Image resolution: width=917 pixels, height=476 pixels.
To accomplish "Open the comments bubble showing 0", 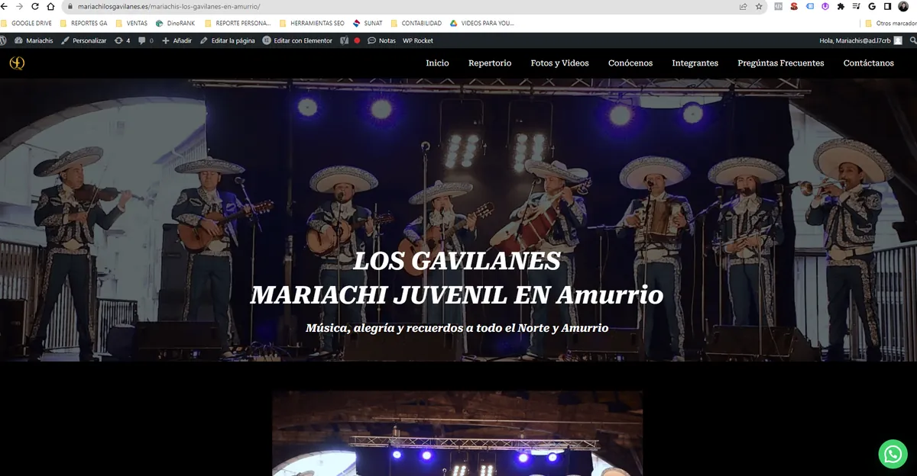I will [146, 40].
